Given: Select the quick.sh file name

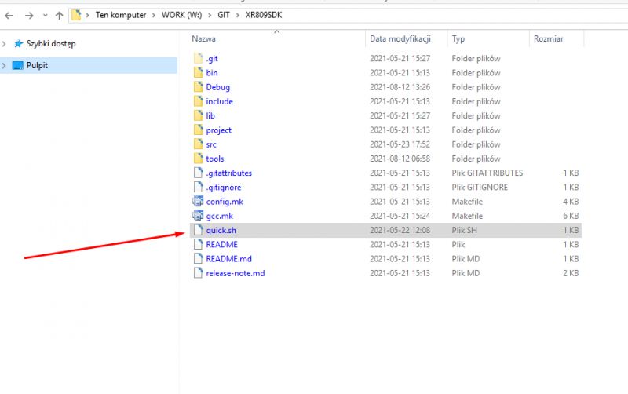Looking at the screenshot, I should [221, 230].
